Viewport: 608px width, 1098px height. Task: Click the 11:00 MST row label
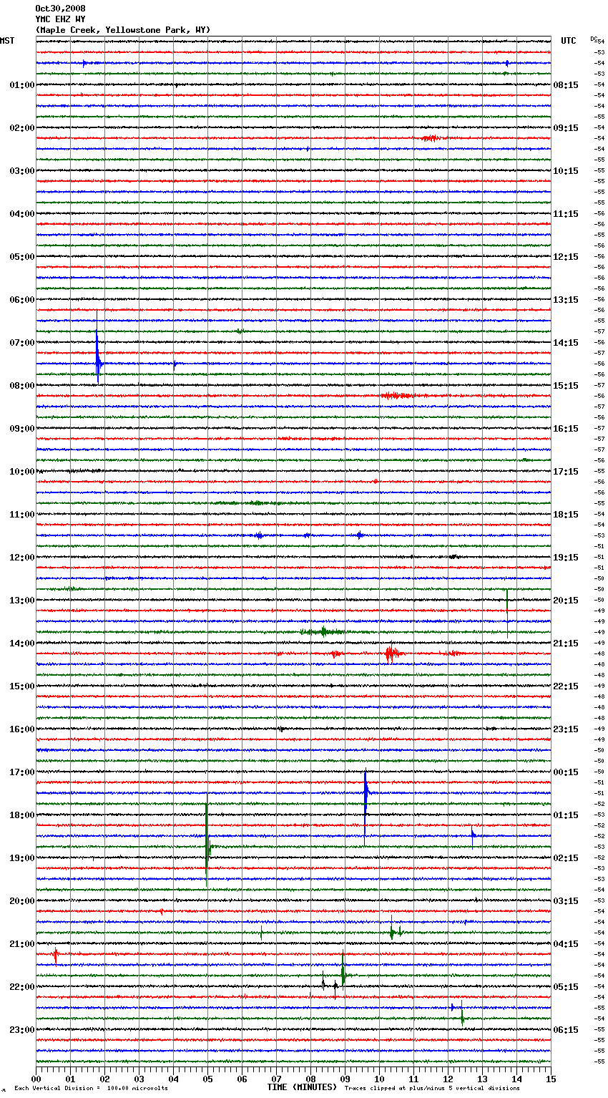point(22,515)
